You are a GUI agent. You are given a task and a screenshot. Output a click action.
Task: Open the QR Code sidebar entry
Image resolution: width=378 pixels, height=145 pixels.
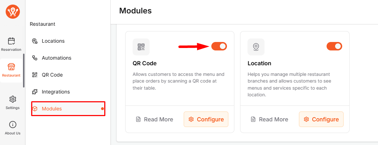52,75
